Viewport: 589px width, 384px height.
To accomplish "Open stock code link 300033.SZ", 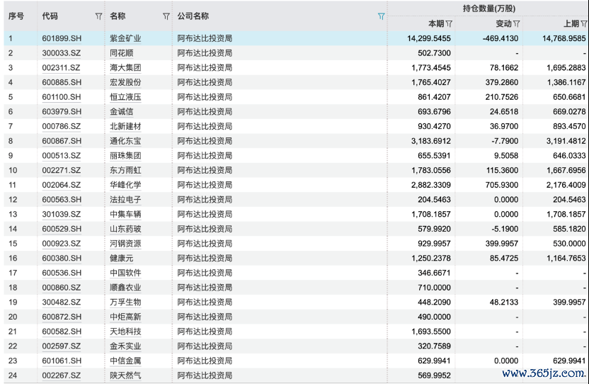I will [x=61, y=53].
